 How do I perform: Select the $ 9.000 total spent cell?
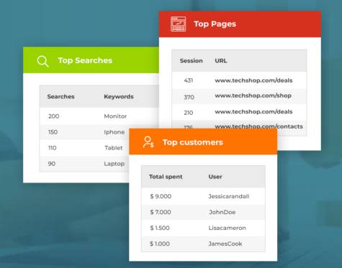click(161, 196)
